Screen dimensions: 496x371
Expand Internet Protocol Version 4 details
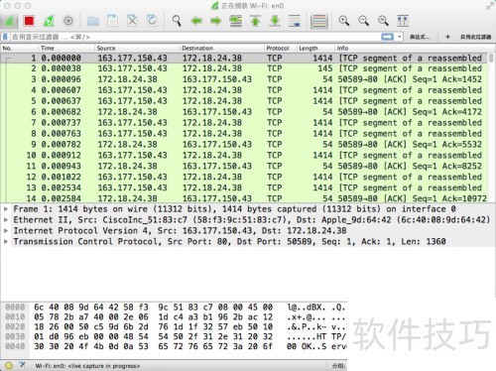[6, 231]
